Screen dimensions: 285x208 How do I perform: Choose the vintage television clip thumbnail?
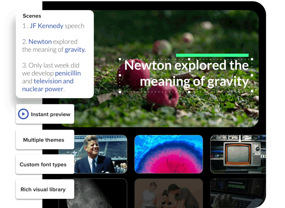238,154
